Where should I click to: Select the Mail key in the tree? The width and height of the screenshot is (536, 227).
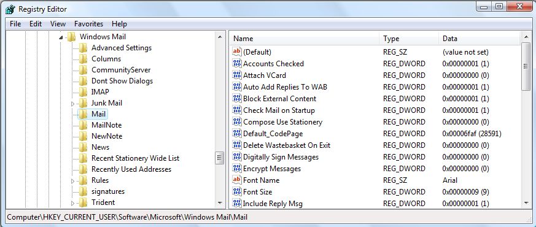pos(98,114)
